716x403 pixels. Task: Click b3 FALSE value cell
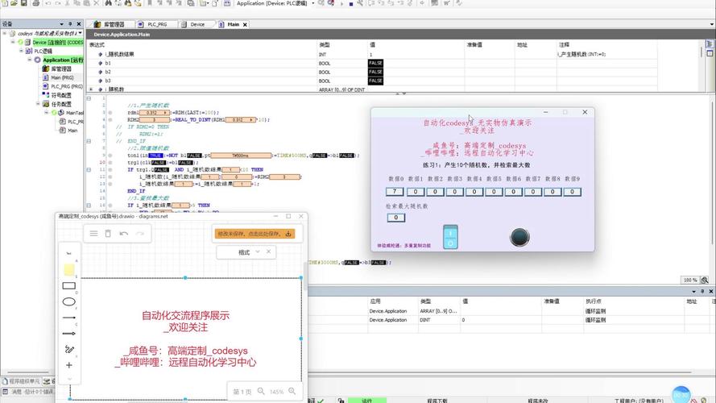[375, 81]
